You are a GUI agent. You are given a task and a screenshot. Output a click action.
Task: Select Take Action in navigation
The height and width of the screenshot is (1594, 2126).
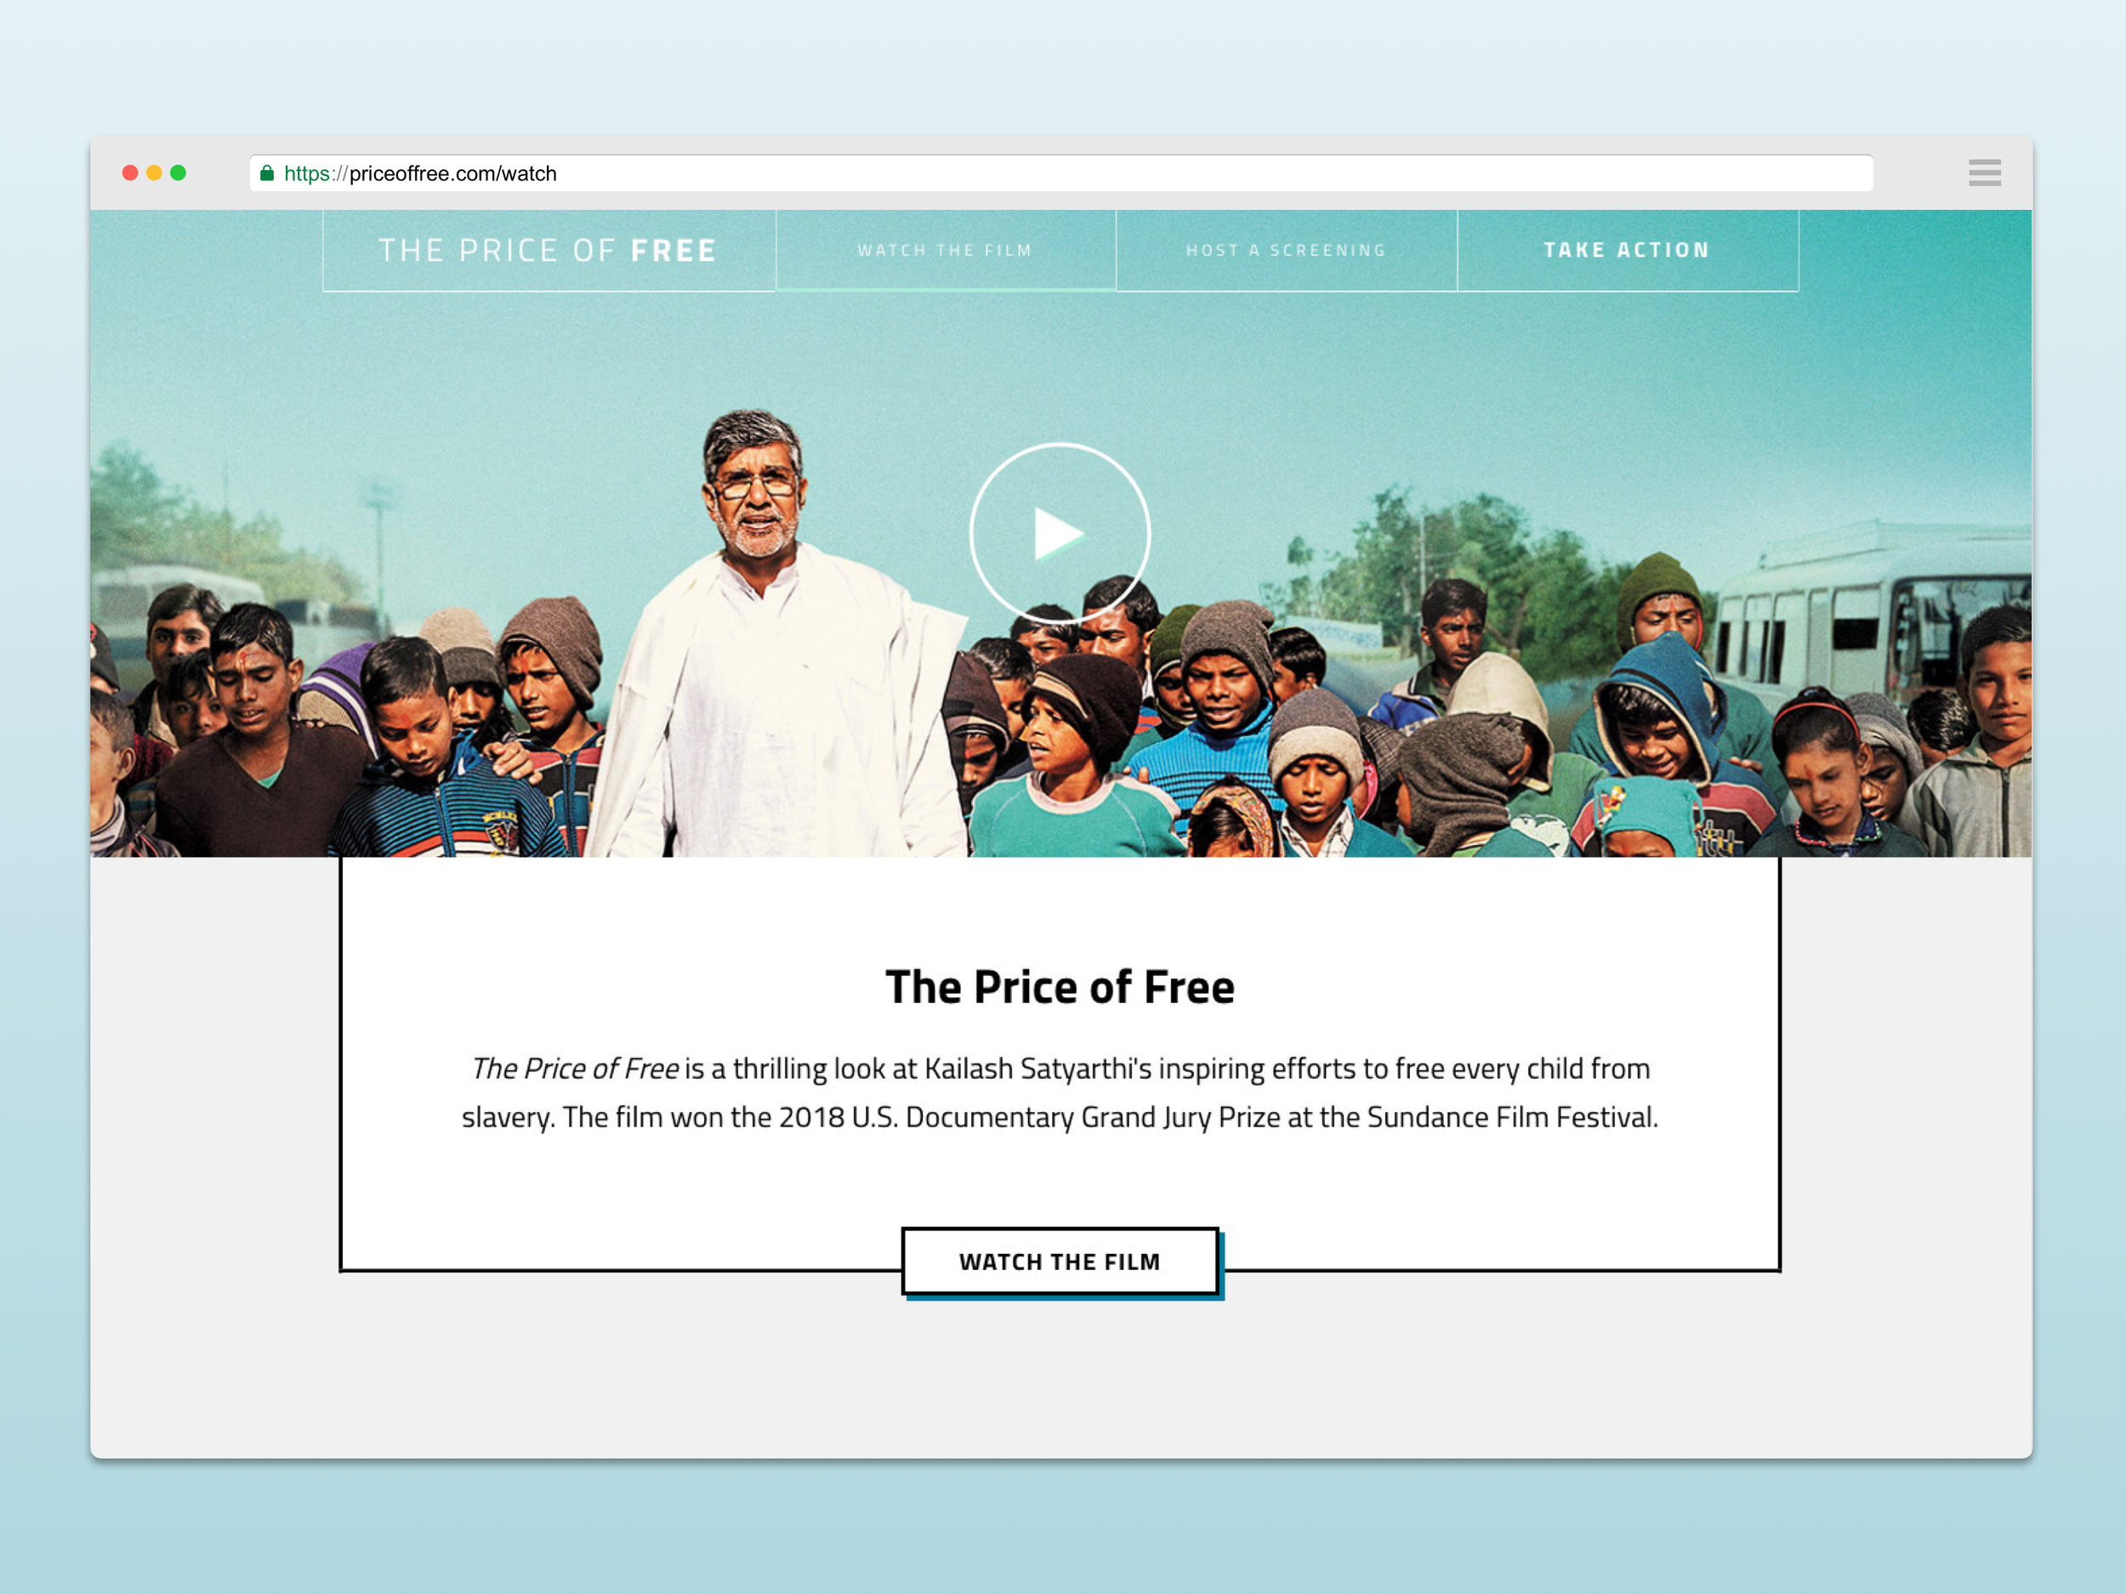click(x=1627, y=250)
